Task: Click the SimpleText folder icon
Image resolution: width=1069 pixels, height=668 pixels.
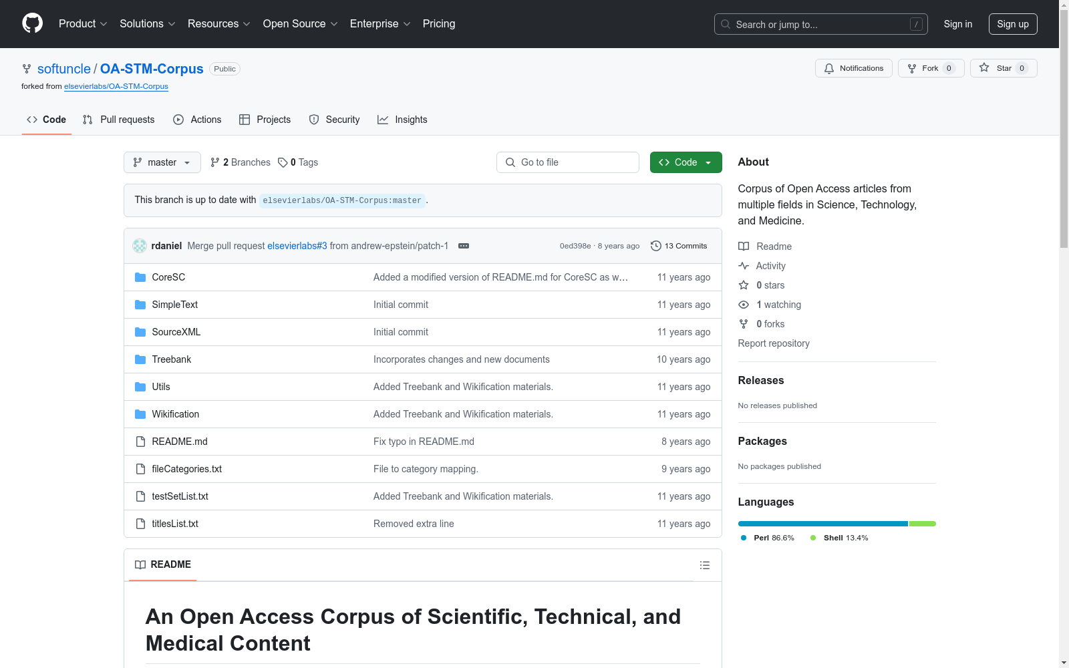Action: (x=140, y=305)
